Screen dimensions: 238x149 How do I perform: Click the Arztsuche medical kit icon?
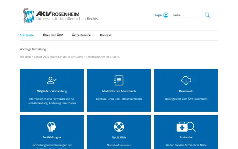coord(186,127)
